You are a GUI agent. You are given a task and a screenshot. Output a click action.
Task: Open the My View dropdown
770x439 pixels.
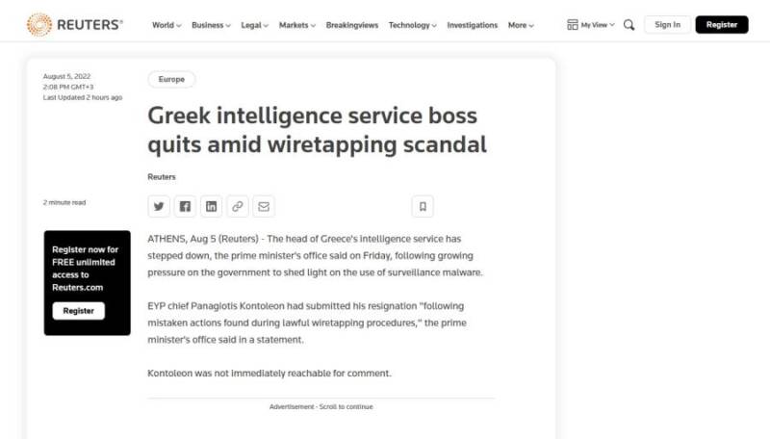pos(591,25)
